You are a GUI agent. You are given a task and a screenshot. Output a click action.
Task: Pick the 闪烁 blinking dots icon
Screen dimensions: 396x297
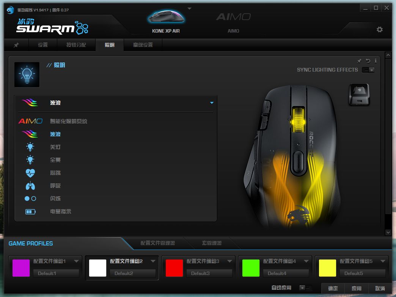tap(30, 199)
